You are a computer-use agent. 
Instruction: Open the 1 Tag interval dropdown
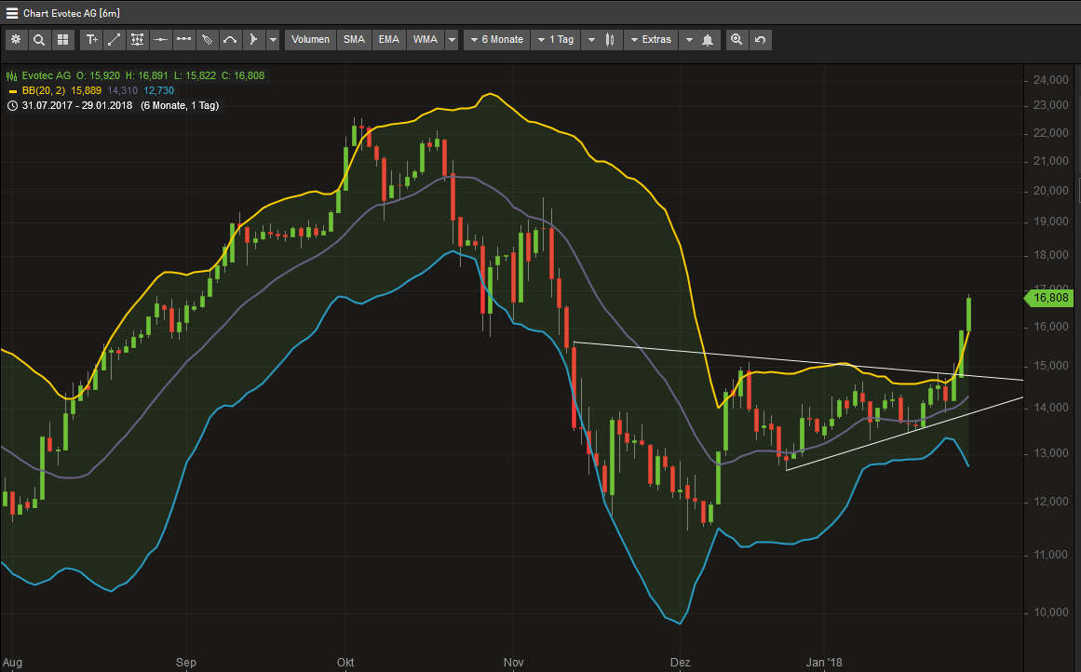(x=556, y=40)
